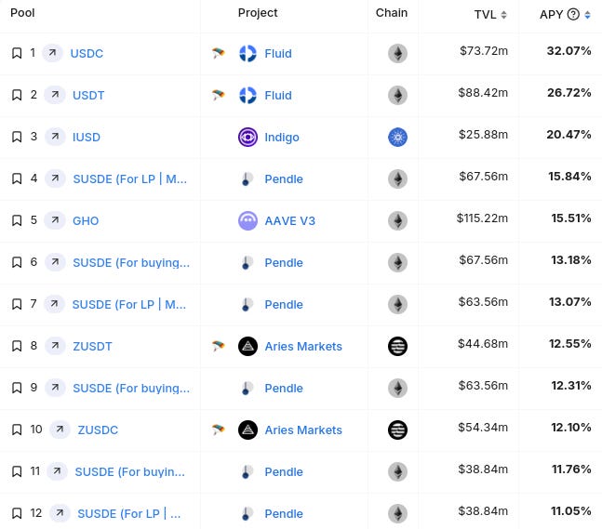The height and width of the screenshot is (529, 602).
Task: Toggle bookmark on row 12 SUSDE pool
Action: click(x=17, y=513)
